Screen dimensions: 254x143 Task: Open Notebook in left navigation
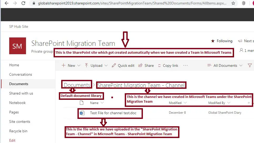pyautogui.click(x=17, y=103)
